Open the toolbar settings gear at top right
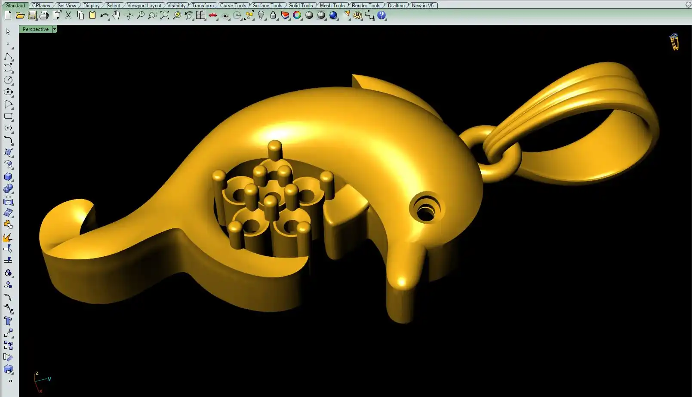 688,5
